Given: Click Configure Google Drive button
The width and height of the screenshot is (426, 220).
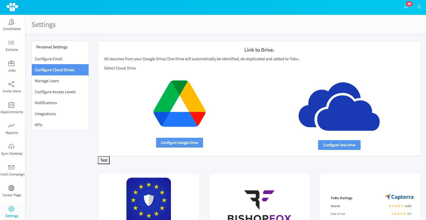Looking at the screenshot, I should click(x=180, y=143).
